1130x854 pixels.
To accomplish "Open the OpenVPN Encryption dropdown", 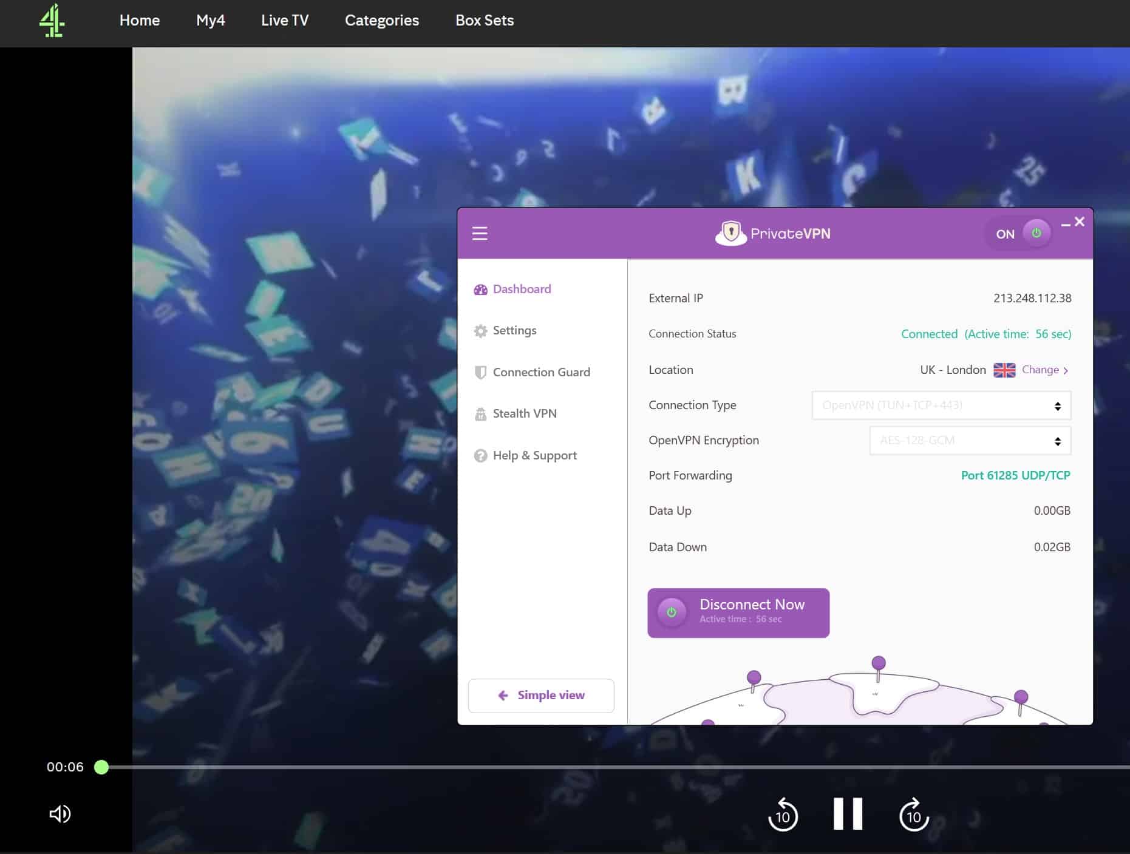I will [970, 441].
